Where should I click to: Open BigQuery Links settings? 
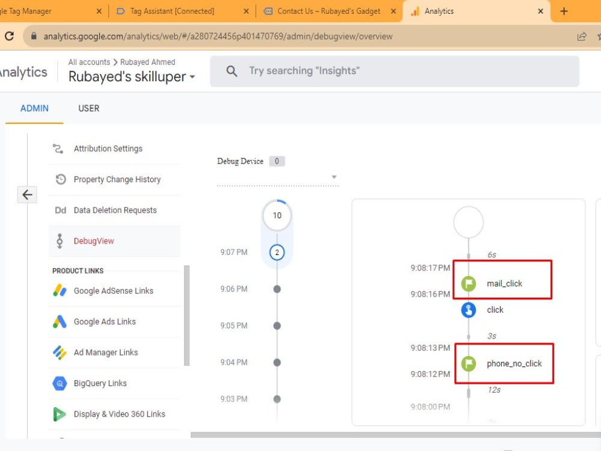(x=60, y=383)
